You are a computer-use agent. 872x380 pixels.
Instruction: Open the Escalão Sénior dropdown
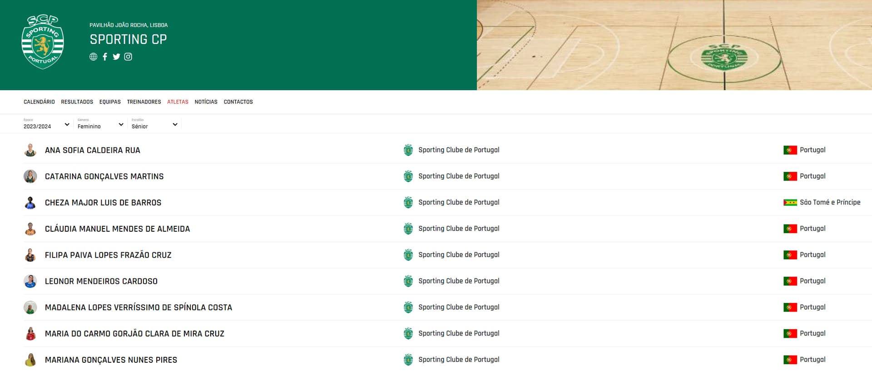154,124
